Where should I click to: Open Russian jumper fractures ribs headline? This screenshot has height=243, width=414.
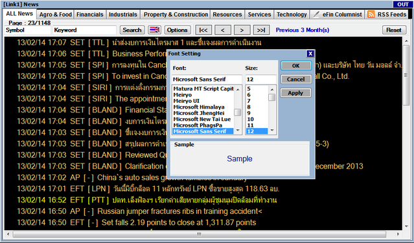[x=140, y=211]
